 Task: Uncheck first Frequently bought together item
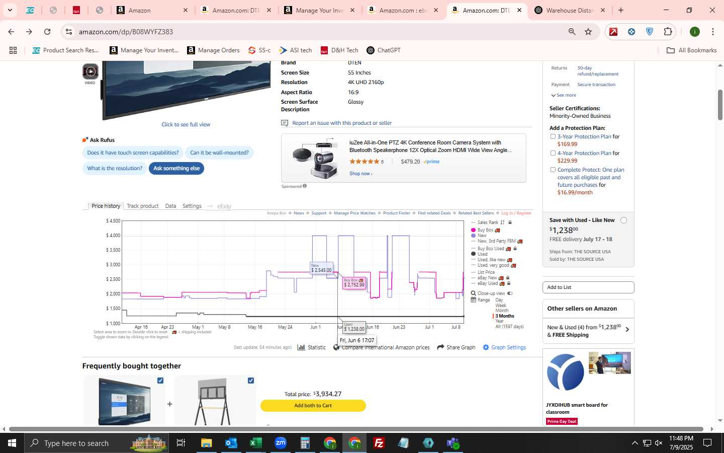click(x=160, y=381)
